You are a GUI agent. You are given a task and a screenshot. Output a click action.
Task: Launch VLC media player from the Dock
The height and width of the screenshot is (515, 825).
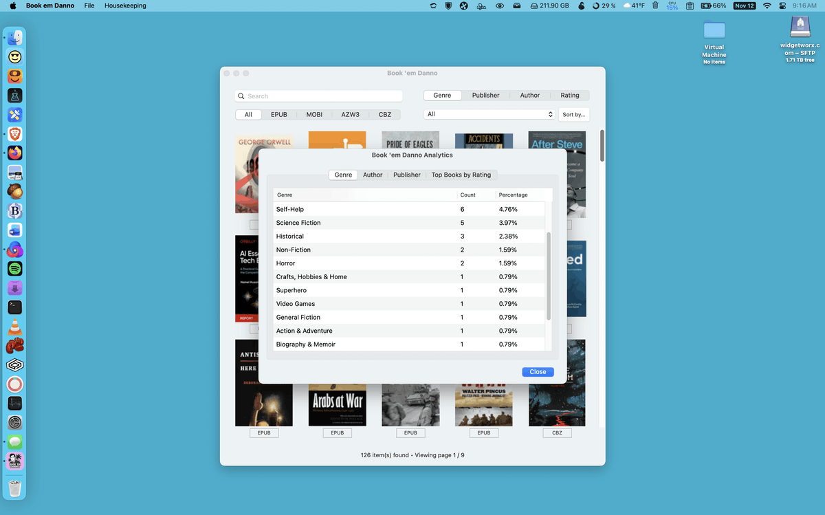point(15,326)
